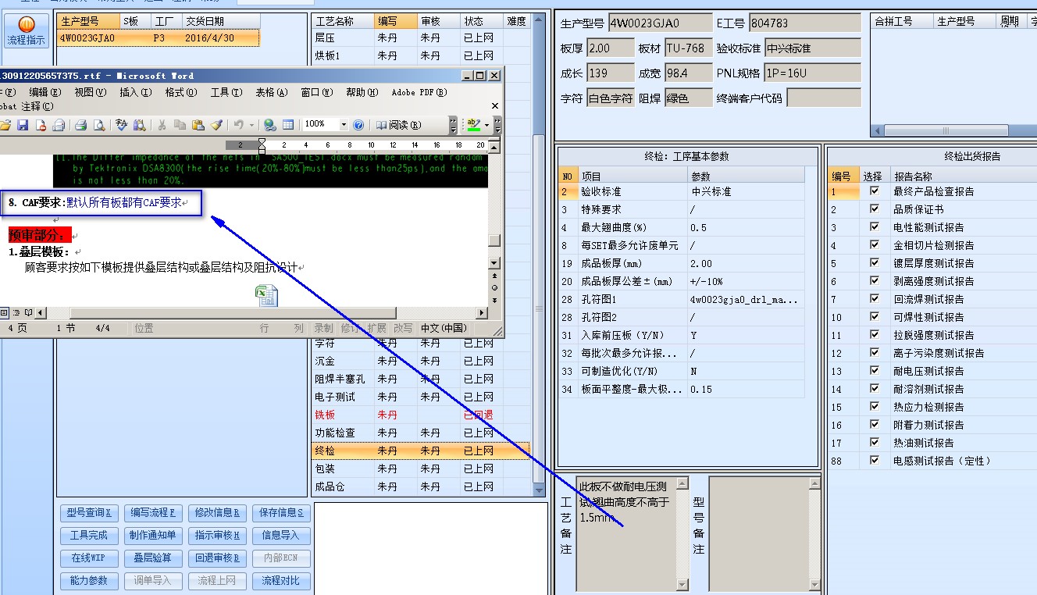
Task: Click the Cut scissors icon
Action: (x=162, y=125)
